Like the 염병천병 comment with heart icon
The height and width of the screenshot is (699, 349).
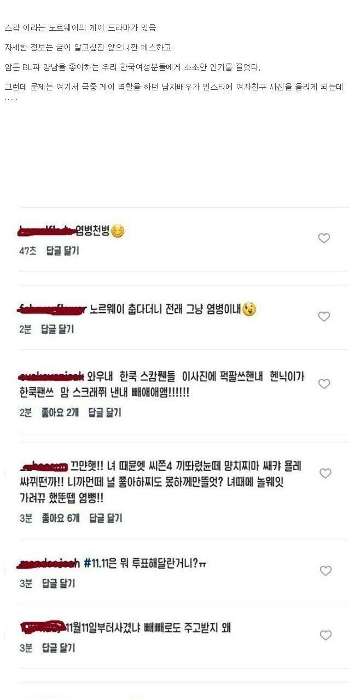click(324, 238)
